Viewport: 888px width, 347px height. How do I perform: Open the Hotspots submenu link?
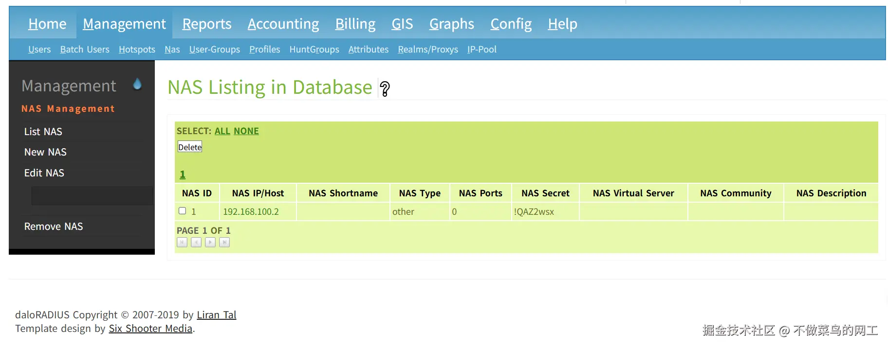137,50
